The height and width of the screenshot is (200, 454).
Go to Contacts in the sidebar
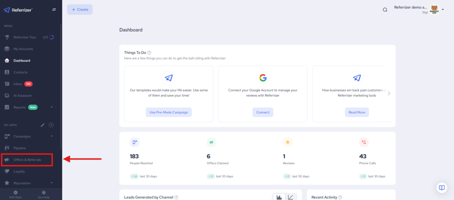(20, 72)
